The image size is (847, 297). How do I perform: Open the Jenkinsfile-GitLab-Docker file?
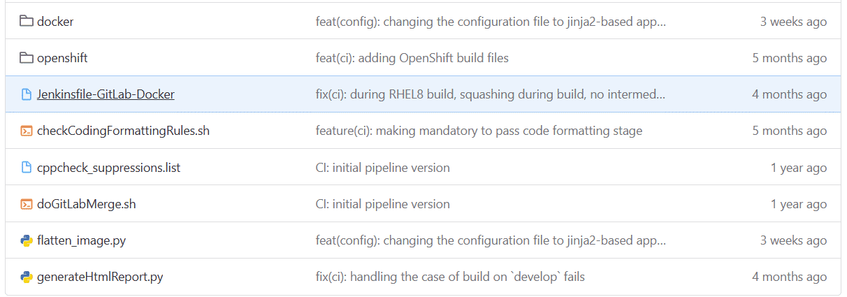(x=106, y=94)
